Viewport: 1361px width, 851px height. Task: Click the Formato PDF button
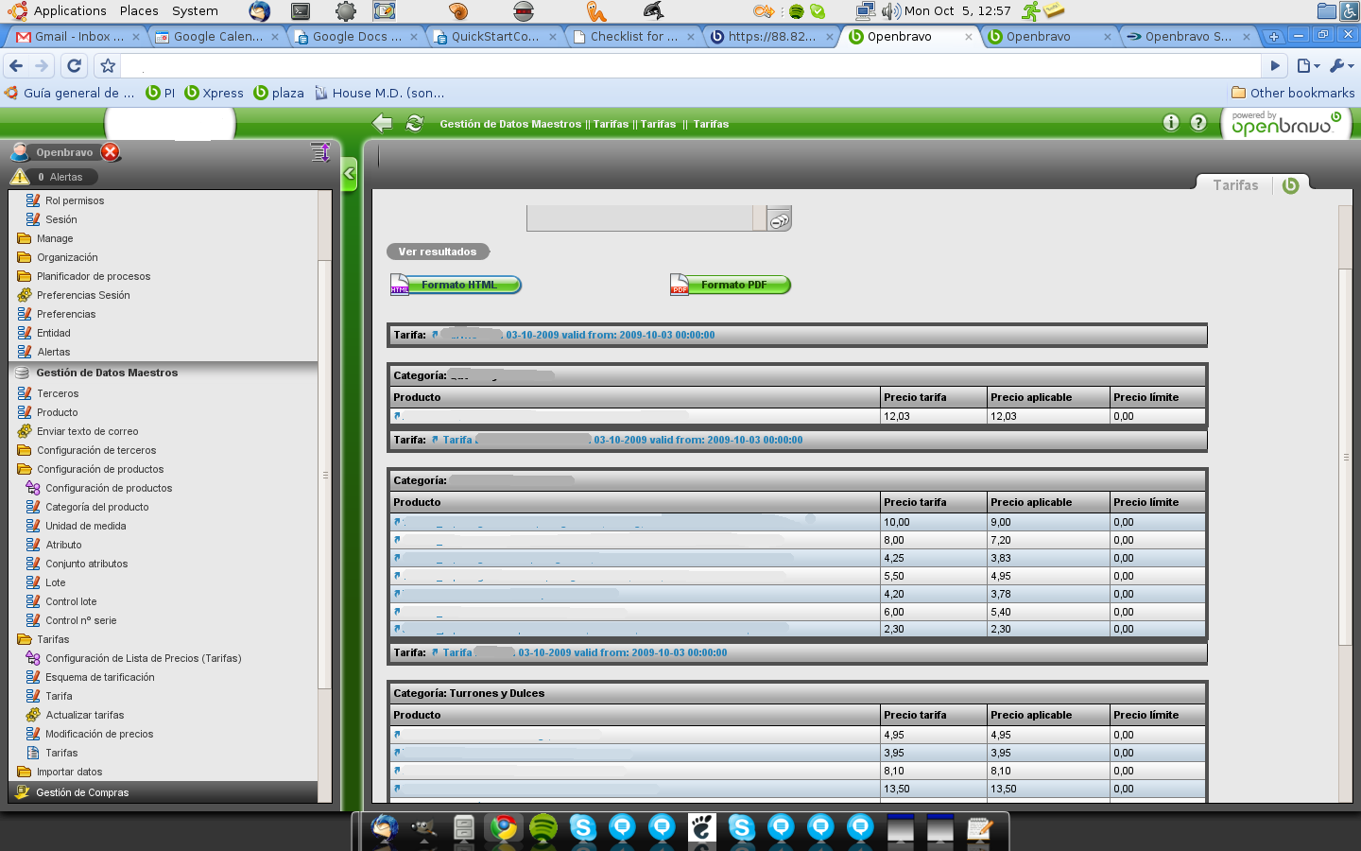pos(731,285)
